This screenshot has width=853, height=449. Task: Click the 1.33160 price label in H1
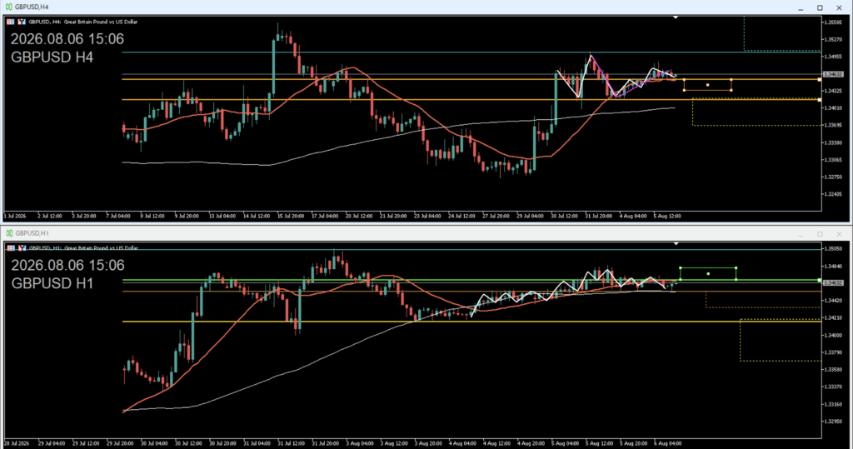(x=833, y=404)
